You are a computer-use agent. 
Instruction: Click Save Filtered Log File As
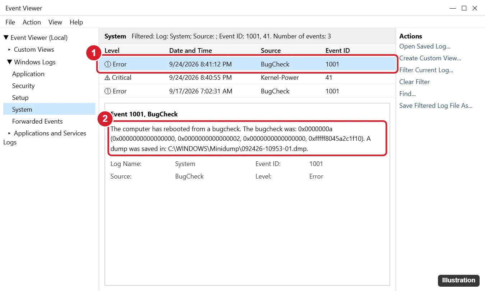pyautogui.click(x=436, y=106)
